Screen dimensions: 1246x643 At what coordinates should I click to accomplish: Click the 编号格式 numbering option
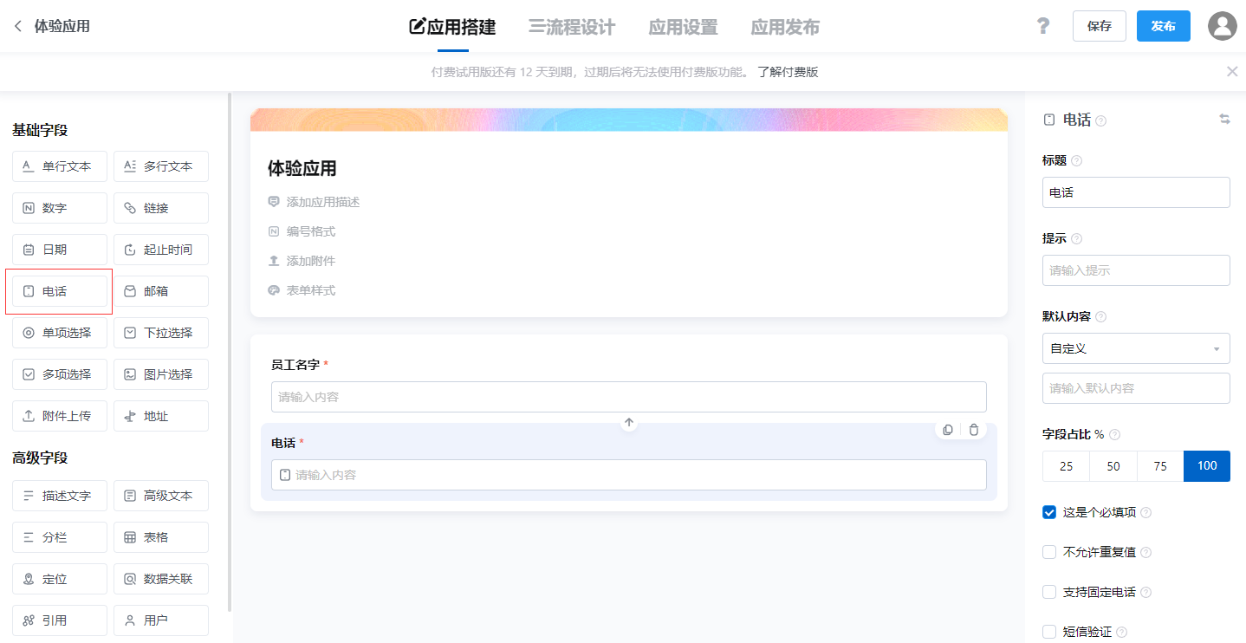(308, 231)
